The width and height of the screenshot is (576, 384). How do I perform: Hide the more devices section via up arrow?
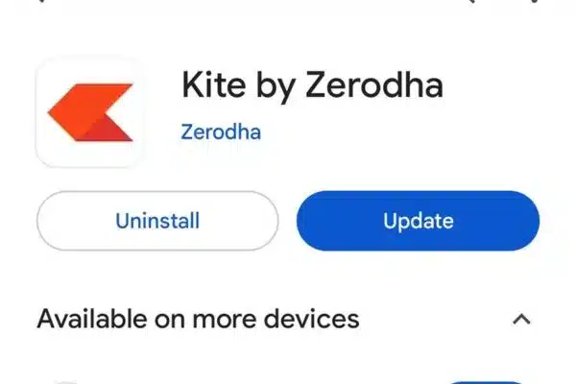click(x=521, y=320)
